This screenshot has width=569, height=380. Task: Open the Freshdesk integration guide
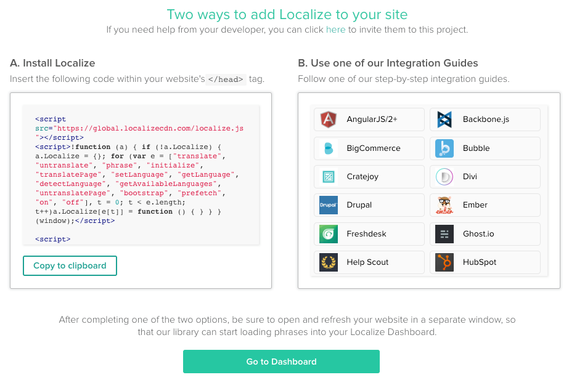click(x=369, y=234)
